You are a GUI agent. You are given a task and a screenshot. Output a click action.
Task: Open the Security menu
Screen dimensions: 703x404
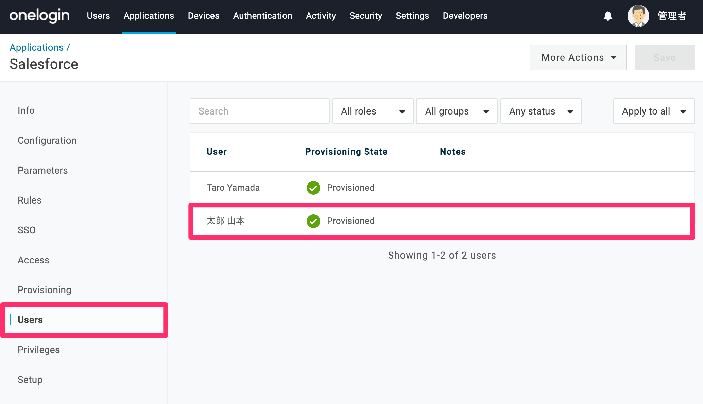click(x=366, y=16)
